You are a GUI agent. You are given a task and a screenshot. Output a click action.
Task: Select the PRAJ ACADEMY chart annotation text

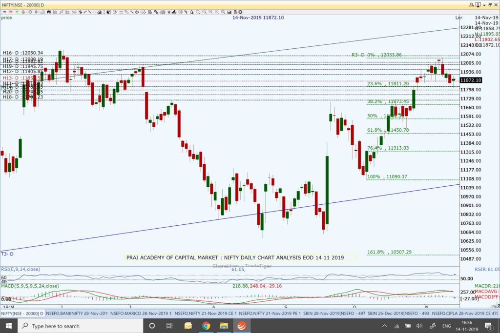pos(235,257)
